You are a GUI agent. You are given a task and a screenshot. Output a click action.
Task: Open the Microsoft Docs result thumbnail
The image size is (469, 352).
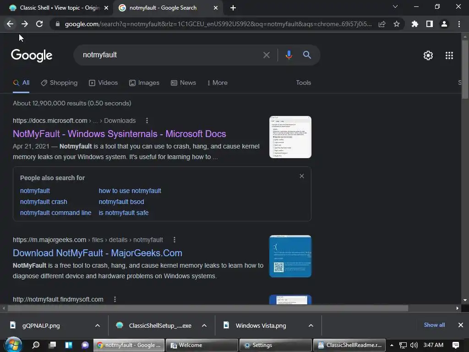[x=290, y=137]
